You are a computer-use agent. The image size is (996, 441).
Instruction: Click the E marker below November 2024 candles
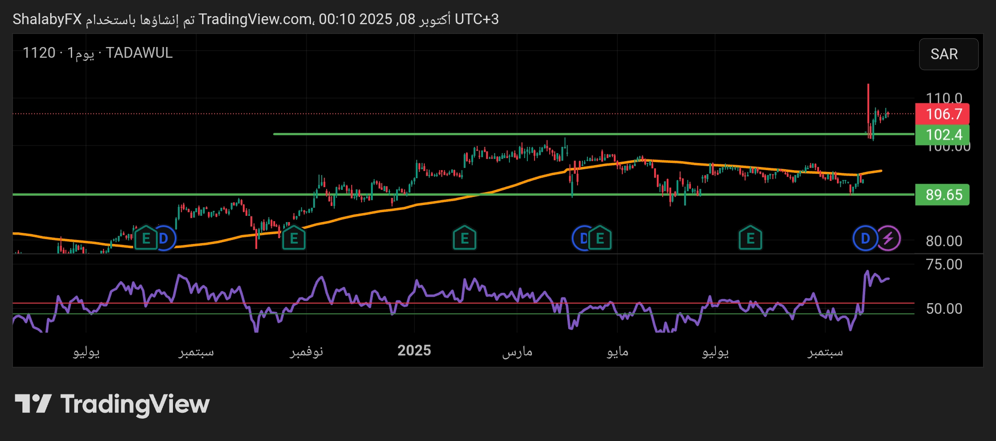[294, 238]
